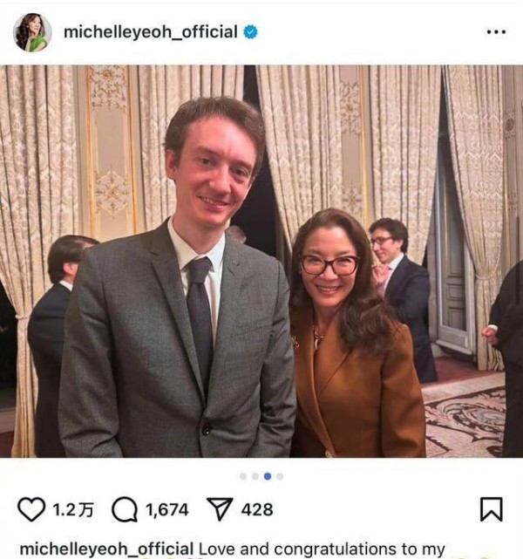Open comments via speech bubble icon
Image resolution: width=523 pixels, height=559 pixels.
pyautogui.click(x=125, y=510)
